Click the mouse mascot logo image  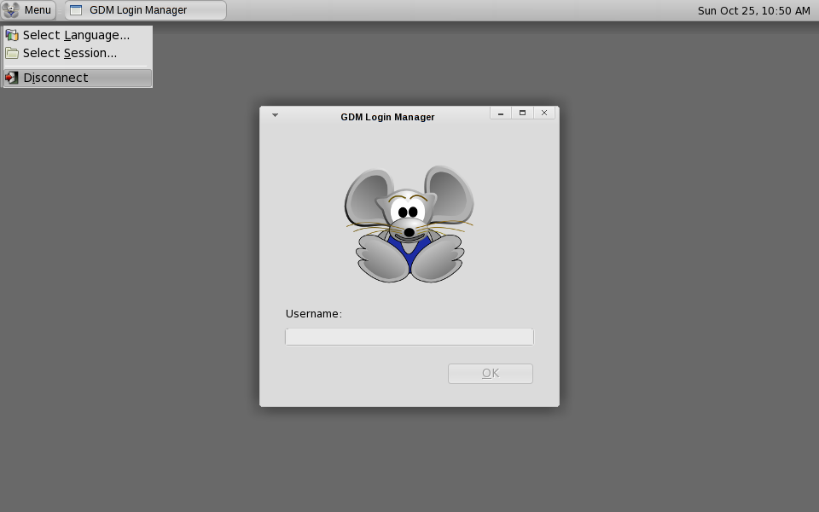point(409,224)
